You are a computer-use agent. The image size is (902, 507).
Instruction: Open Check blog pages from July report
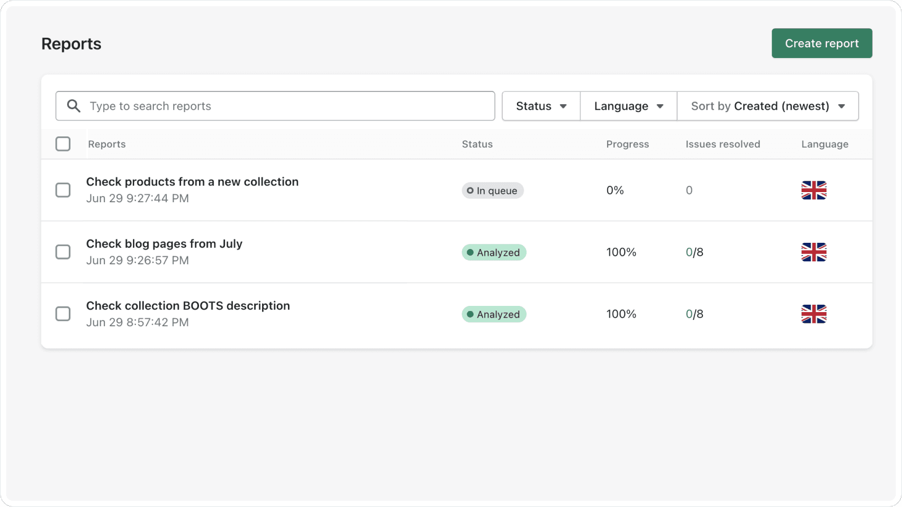tap(164, 244)
